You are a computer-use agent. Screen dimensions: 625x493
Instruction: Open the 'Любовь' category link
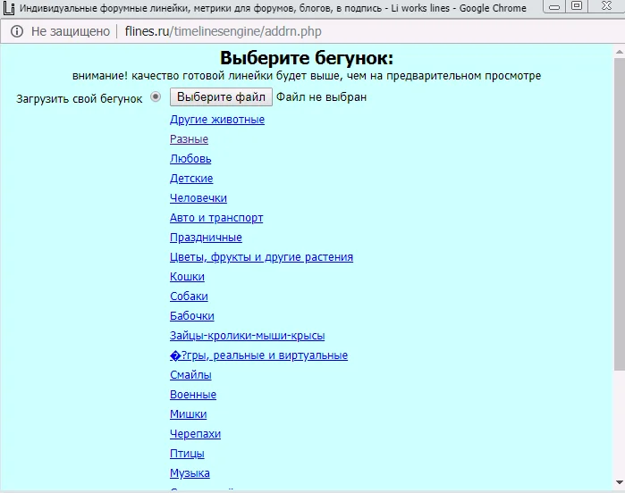click(x=190, y=159)
